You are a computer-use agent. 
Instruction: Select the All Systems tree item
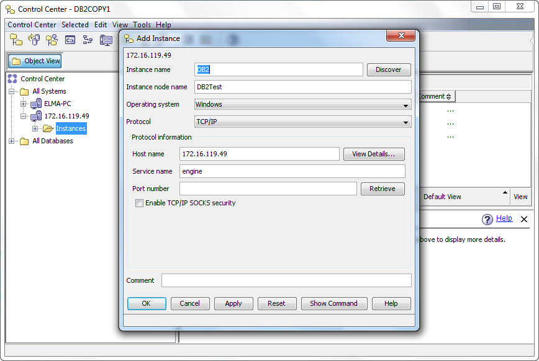(49, 91)
